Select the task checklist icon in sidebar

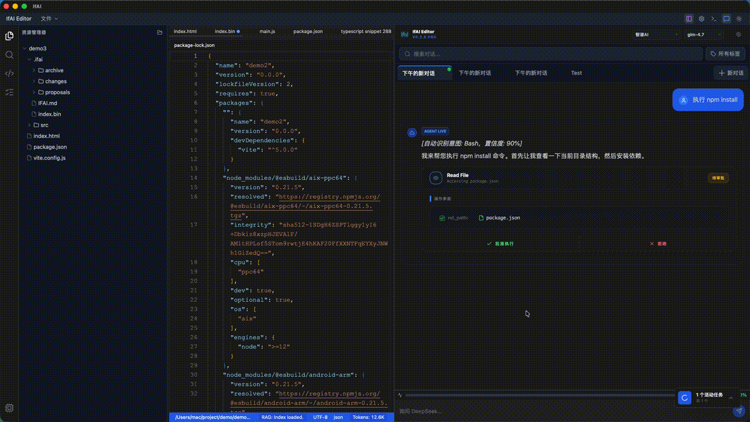point(9,92)
